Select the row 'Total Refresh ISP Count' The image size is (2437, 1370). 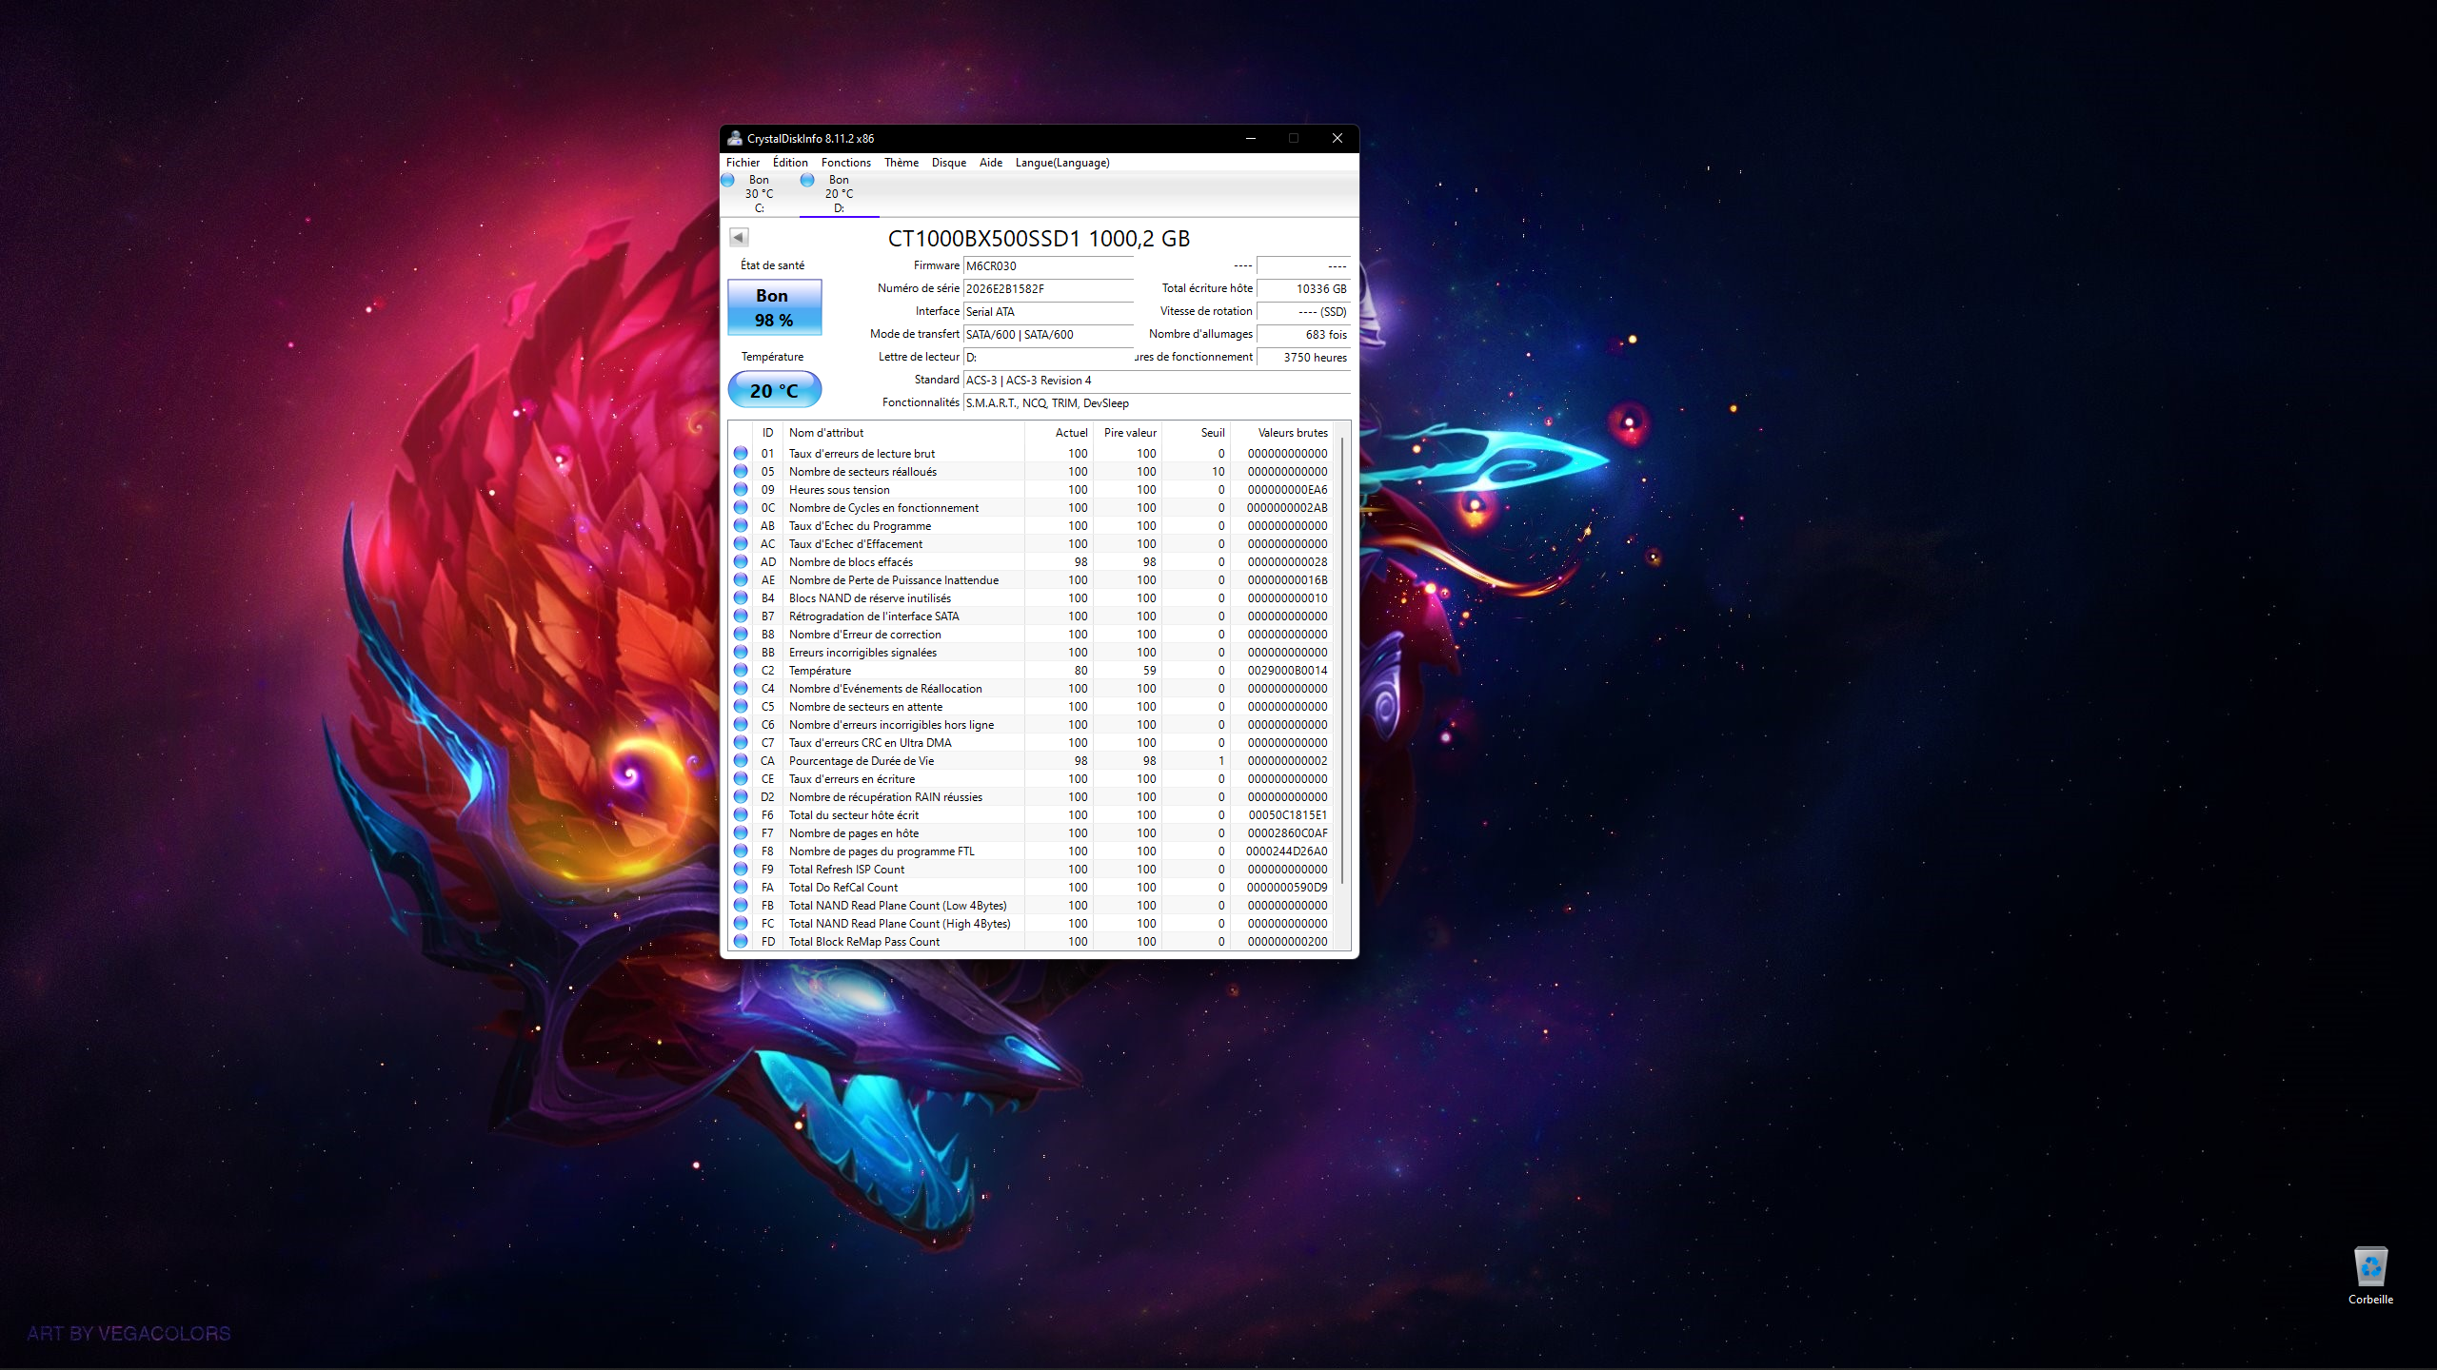(x=1032, y=869)
